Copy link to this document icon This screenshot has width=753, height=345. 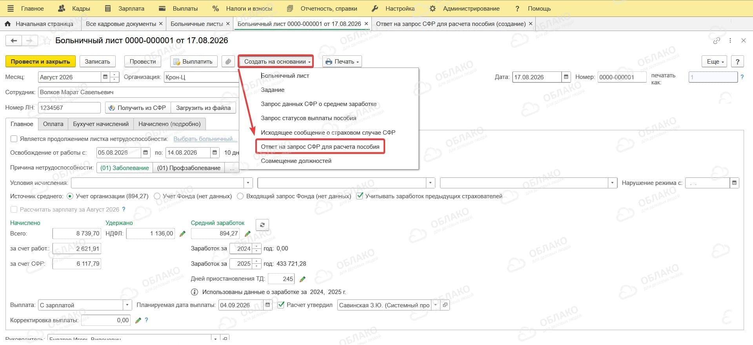[x=717, y=40]
